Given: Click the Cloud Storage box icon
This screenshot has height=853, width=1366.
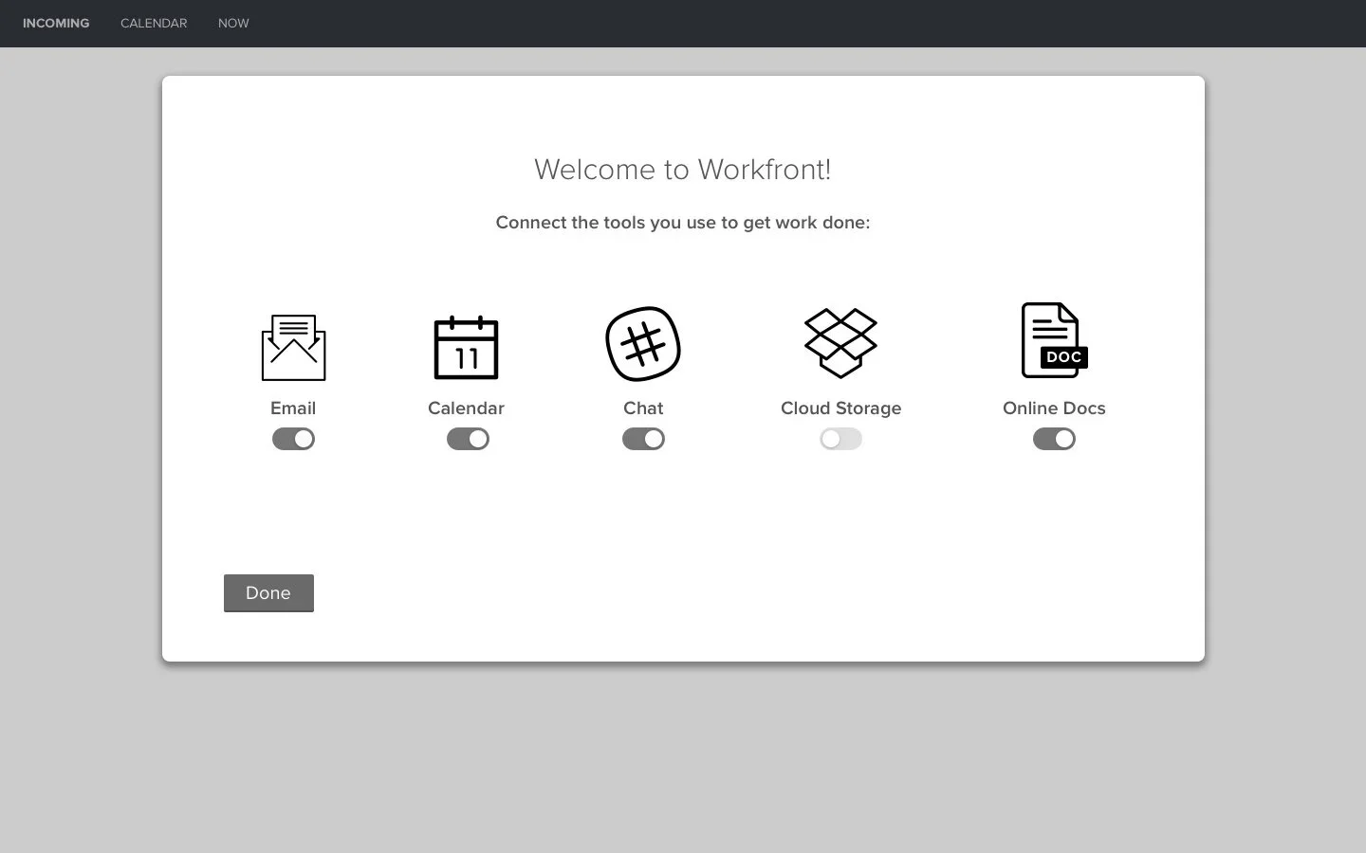Looking at the screenshot, I should point(840,343).
